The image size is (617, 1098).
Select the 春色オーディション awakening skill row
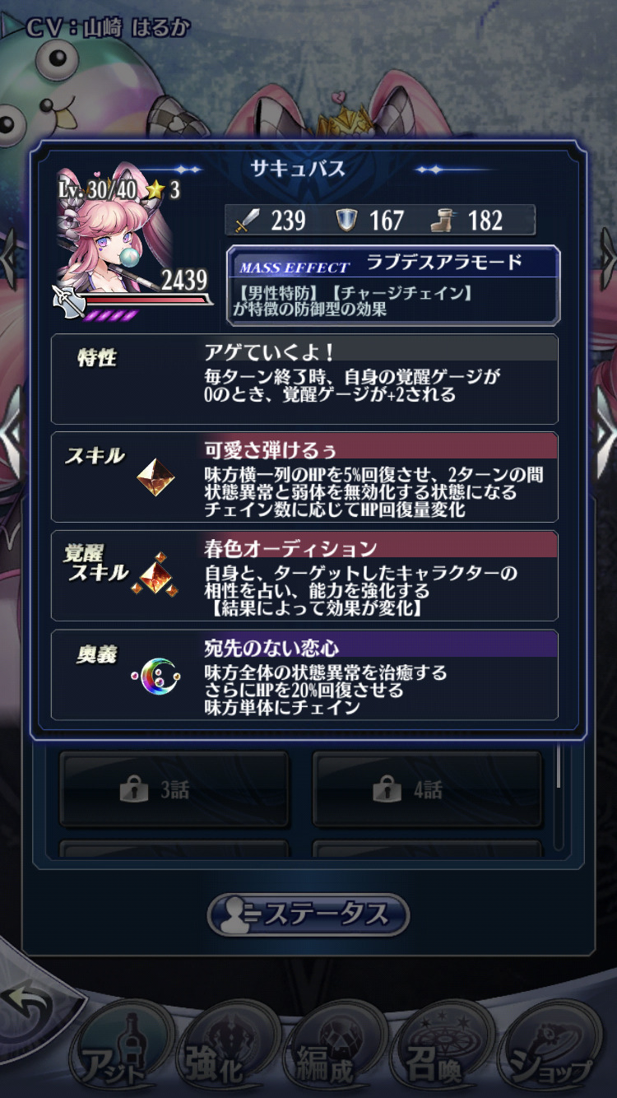[x=304, y=576]
